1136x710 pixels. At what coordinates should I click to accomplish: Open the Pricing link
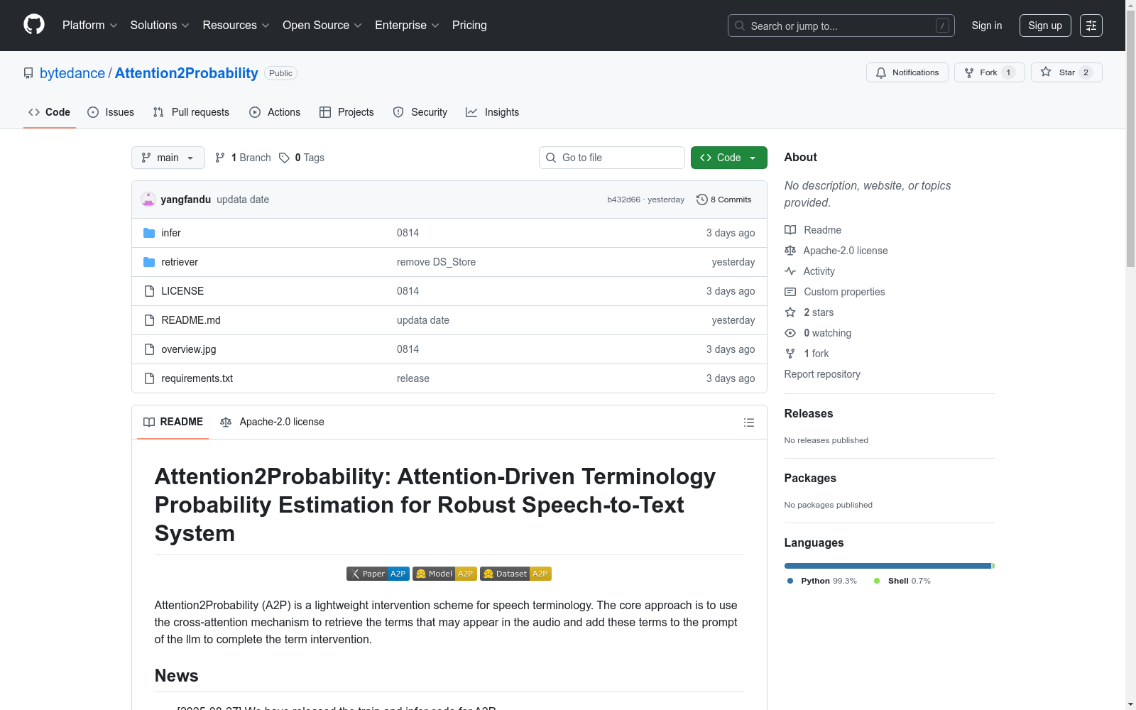tap(469, 26)
